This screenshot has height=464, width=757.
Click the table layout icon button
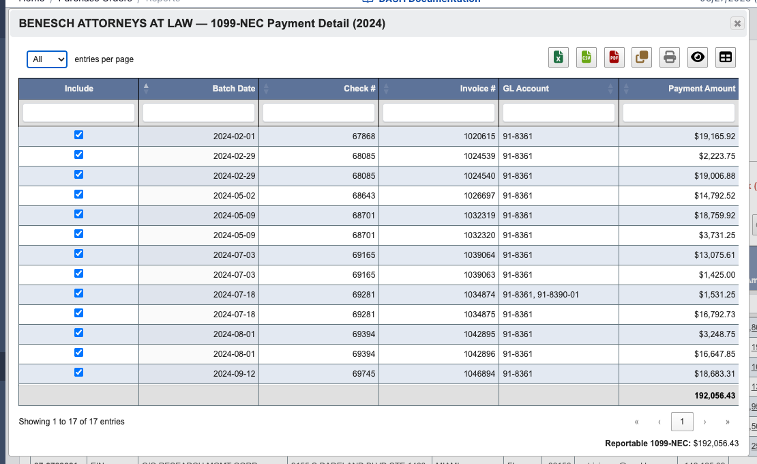726,57
